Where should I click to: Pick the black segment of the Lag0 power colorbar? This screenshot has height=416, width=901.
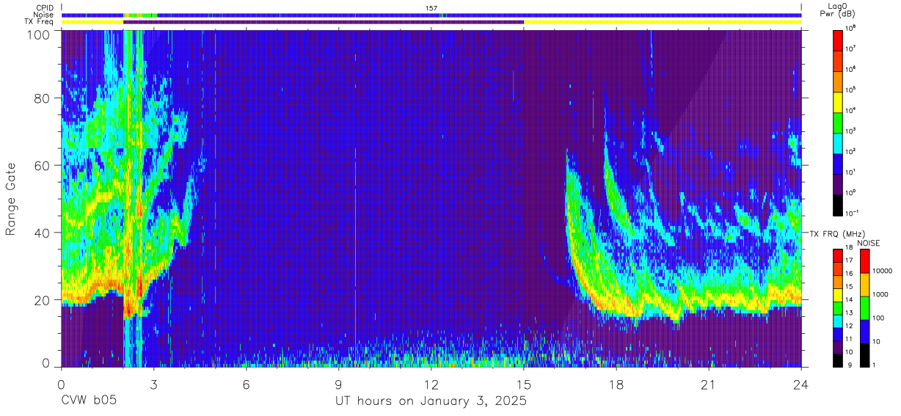tap(838, 204)
